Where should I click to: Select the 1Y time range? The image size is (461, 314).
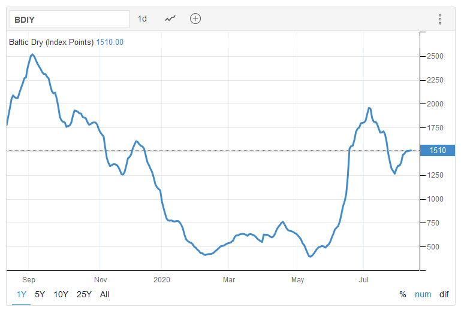[x=22, y=294]
